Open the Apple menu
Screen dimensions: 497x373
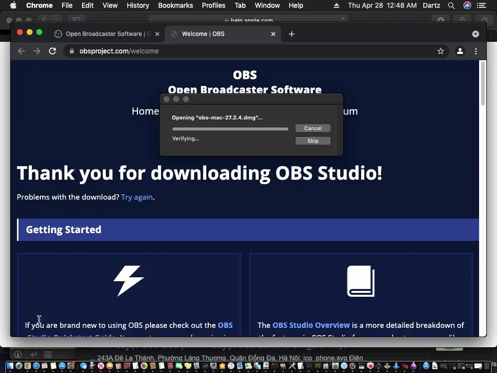[x=13, y=5]
